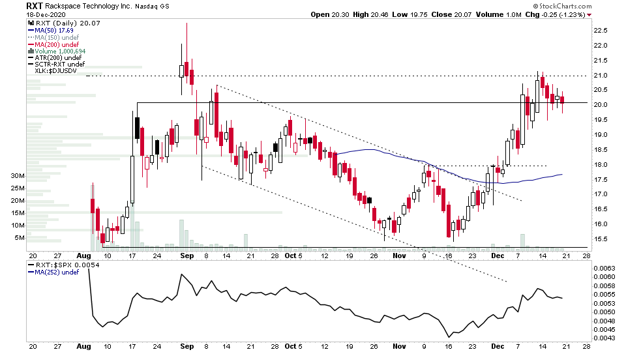Click the red down-triangle after Chg value
Image resolution: width=626 pixels, height=352 pixels.
589,15
